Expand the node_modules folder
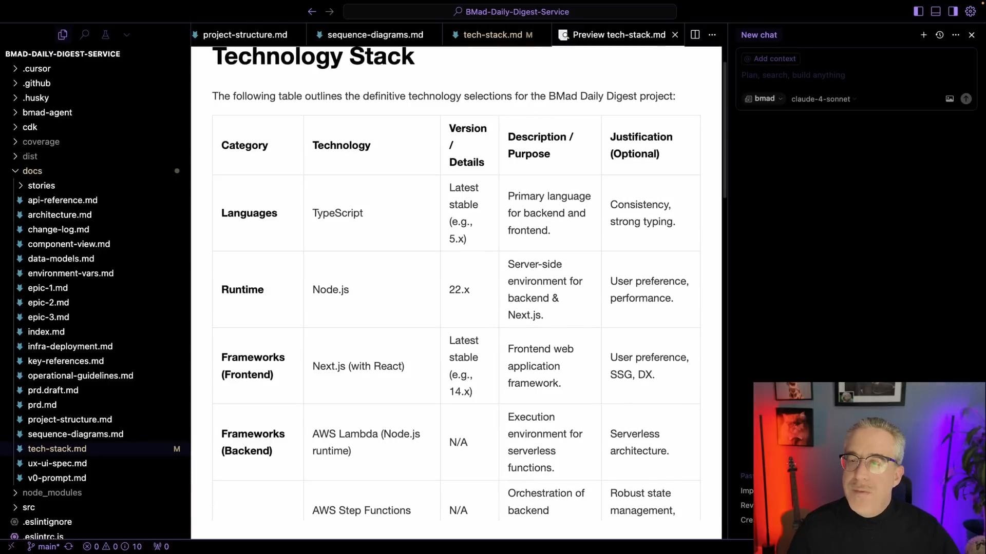 coord(52,492)
